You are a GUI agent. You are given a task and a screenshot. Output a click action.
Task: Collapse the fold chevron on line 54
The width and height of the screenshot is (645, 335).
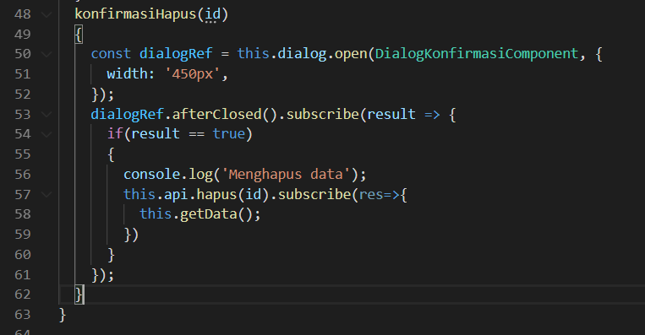[46, 134]
